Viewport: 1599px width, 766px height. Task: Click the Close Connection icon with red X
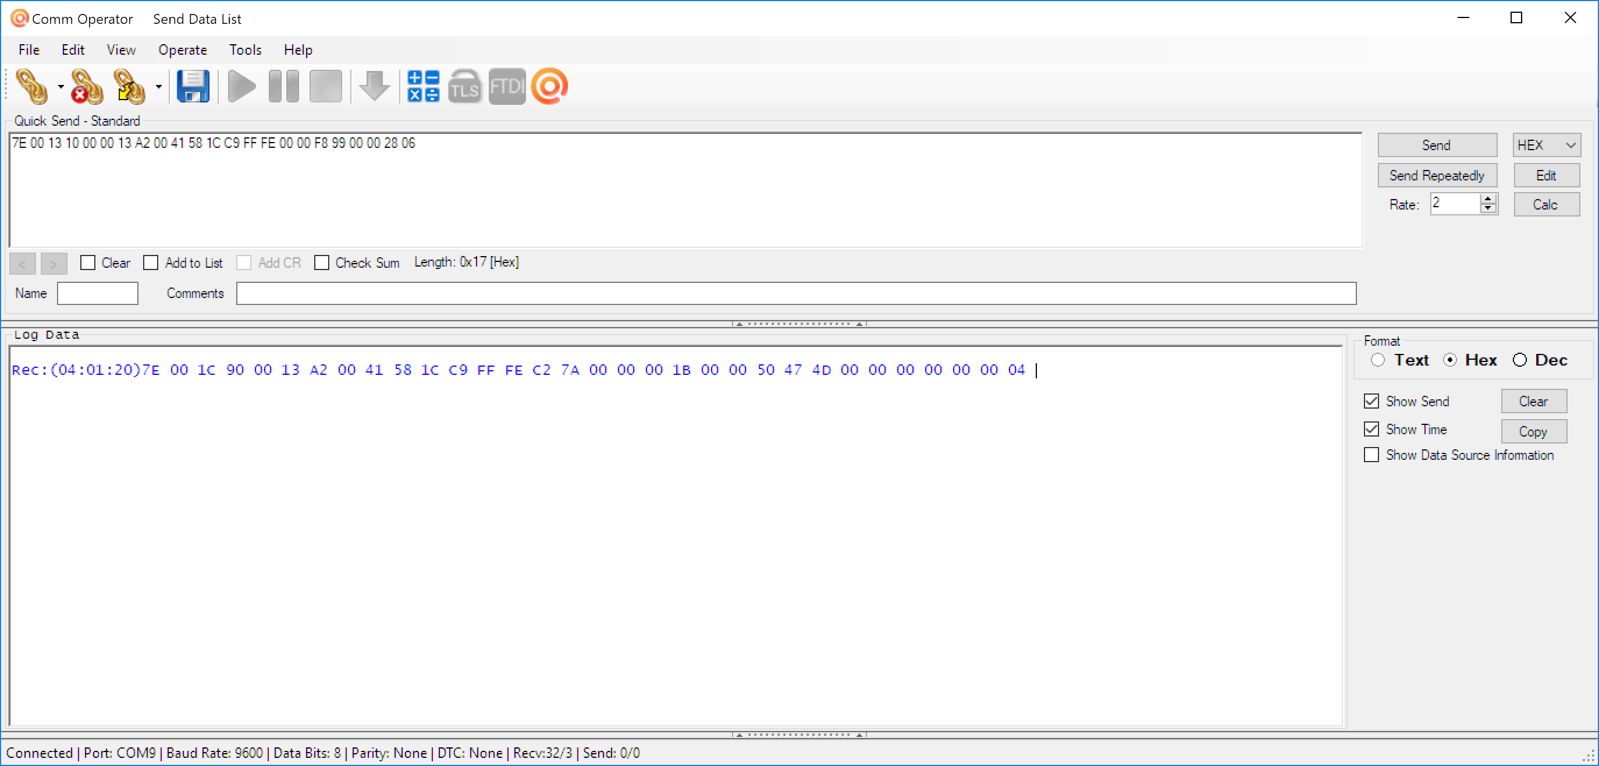86,86
